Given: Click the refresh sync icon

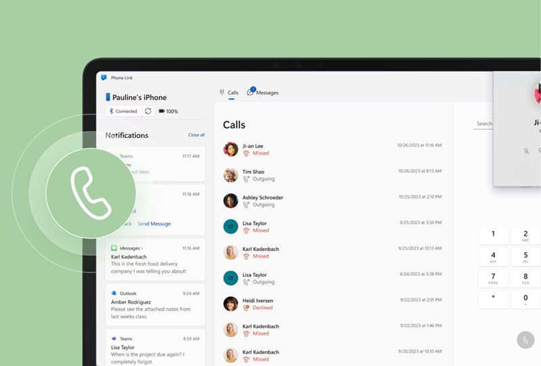Looking at the screenshot, I should [148, 111].
